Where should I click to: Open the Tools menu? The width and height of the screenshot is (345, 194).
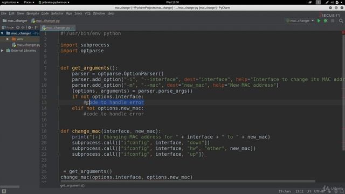click(78, 13)
